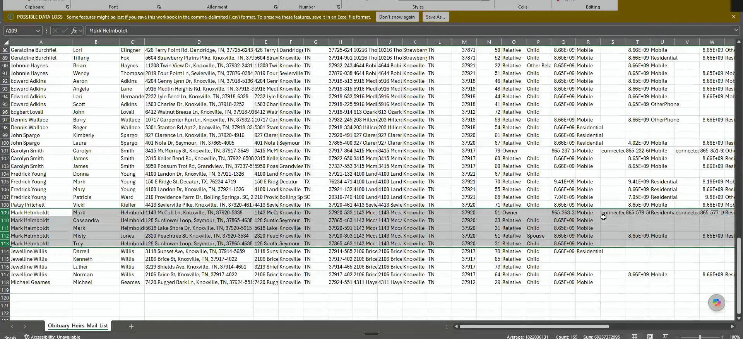Click address 7420 Rugged Bark Ln cell
The image size is (743, 339).
click(199, 282)
